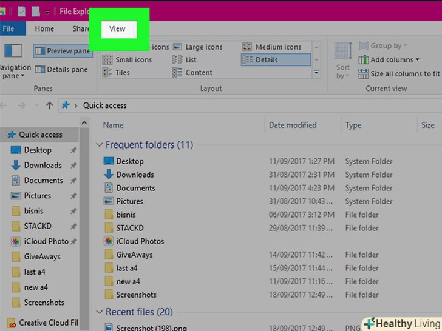The width and height of the screenshot is (442, 331).
Task: Toggle the Preview pane button
Action: (x=63, y=51)
